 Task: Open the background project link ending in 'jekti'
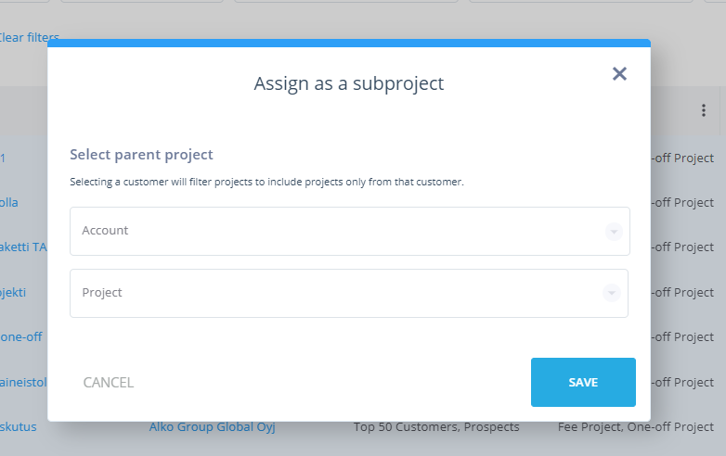(13, 293)
